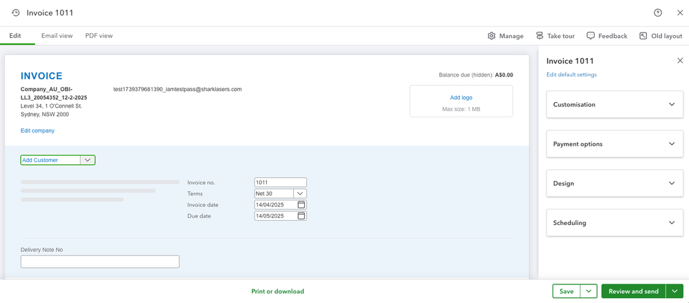This screenshot has width=689, height=303.
Task: Click the Review and send button
Action: [634, 291]
